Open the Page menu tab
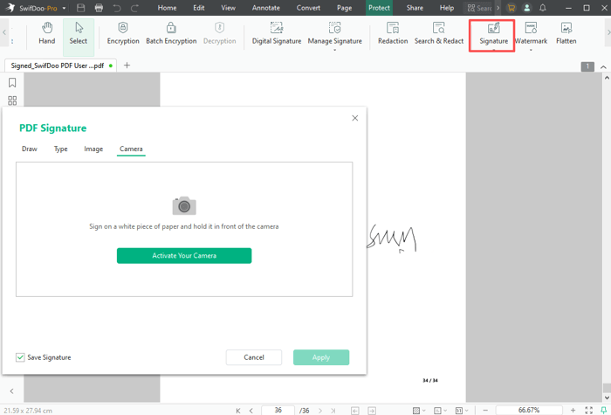The width and height of the screenshot is (611, 415). coord(344,8)
